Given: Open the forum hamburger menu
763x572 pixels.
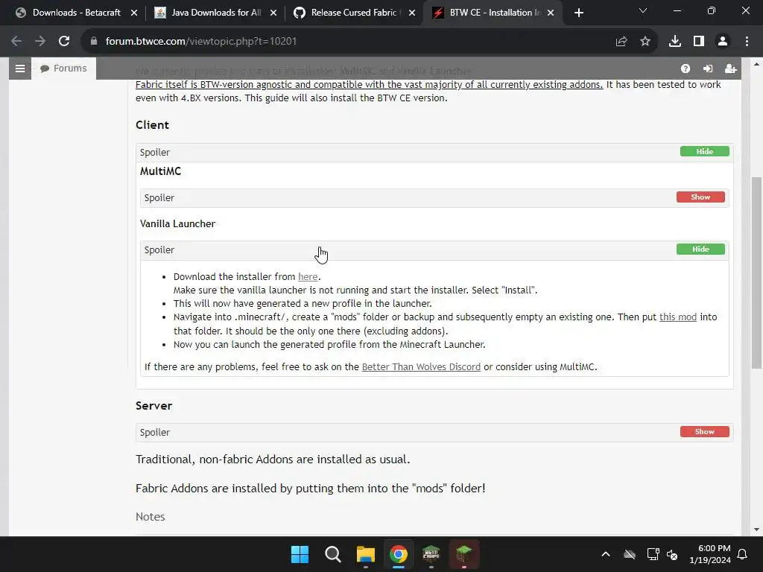Looking at the screenshot, I should (20, 69).
